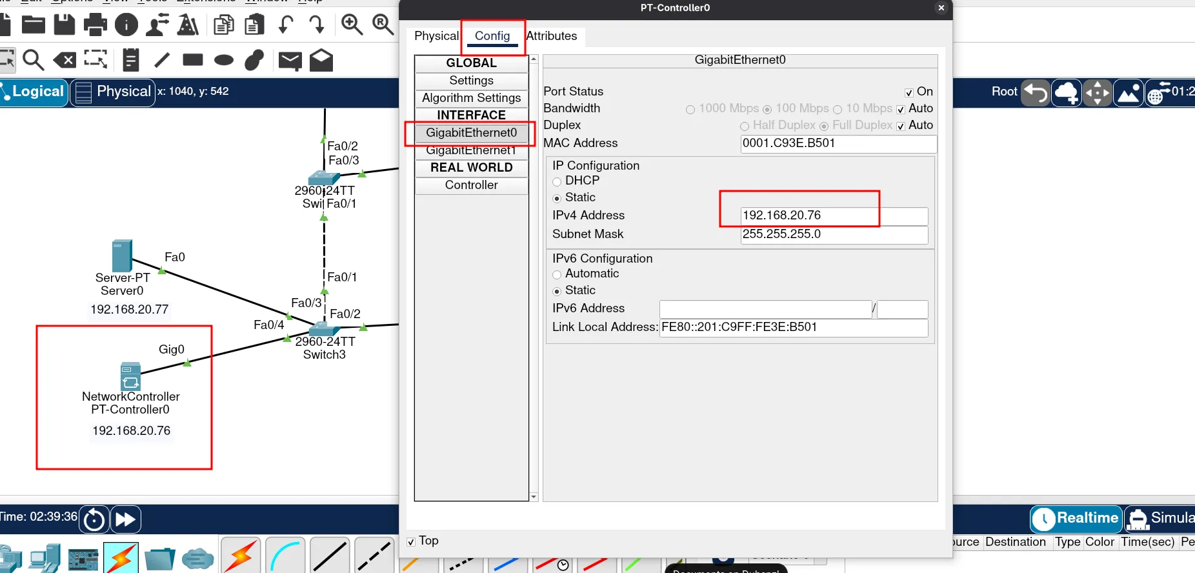Click the Set Tiled Background icon
The width and height of the screenshot is (1195, 573).
click(x=1128, y=93)
